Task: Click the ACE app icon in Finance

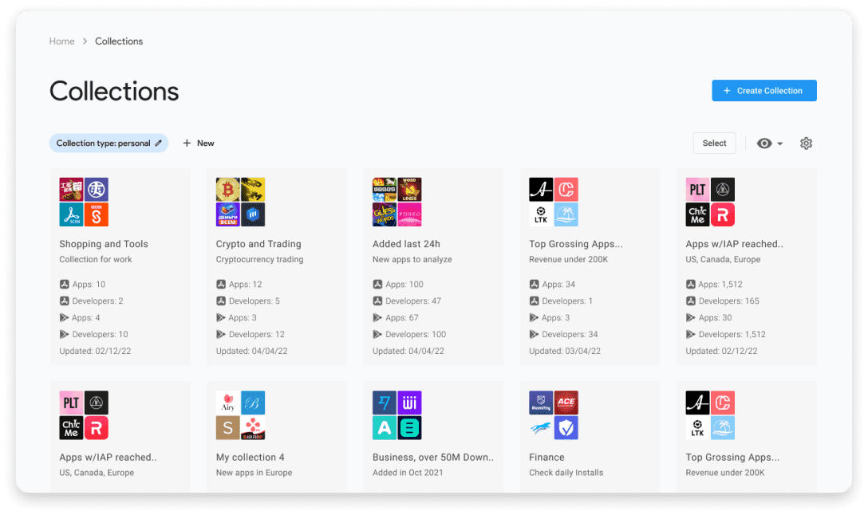Action: [x=566, y=403]
